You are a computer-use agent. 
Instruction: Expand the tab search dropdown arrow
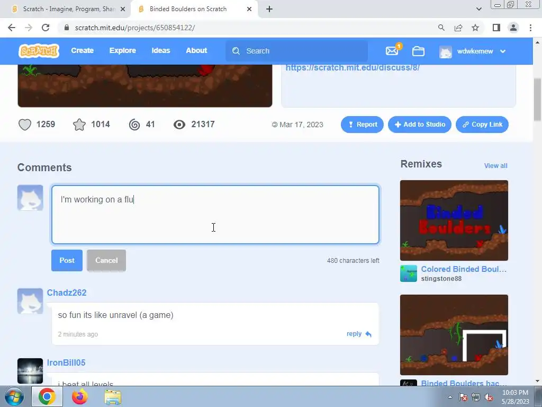tap(478, 10)
